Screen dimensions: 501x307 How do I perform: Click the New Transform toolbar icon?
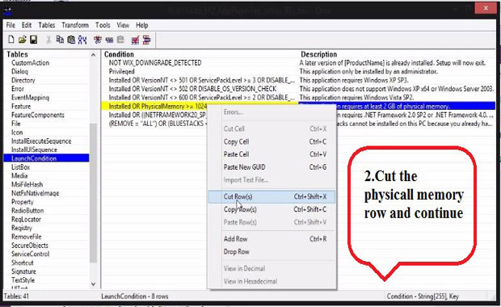[x=98, y=40]
